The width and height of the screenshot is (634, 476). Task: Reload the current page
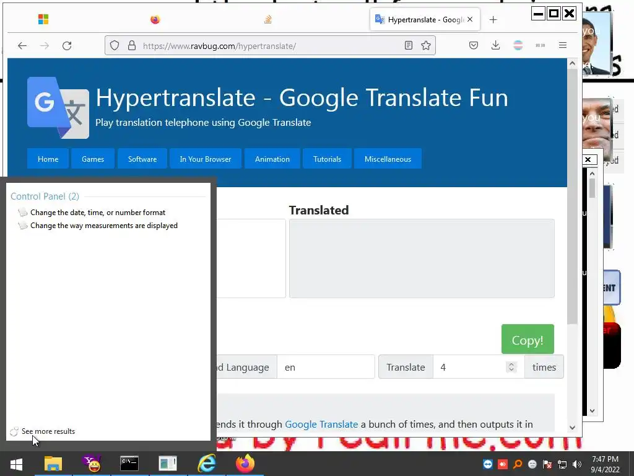(67, 46)
